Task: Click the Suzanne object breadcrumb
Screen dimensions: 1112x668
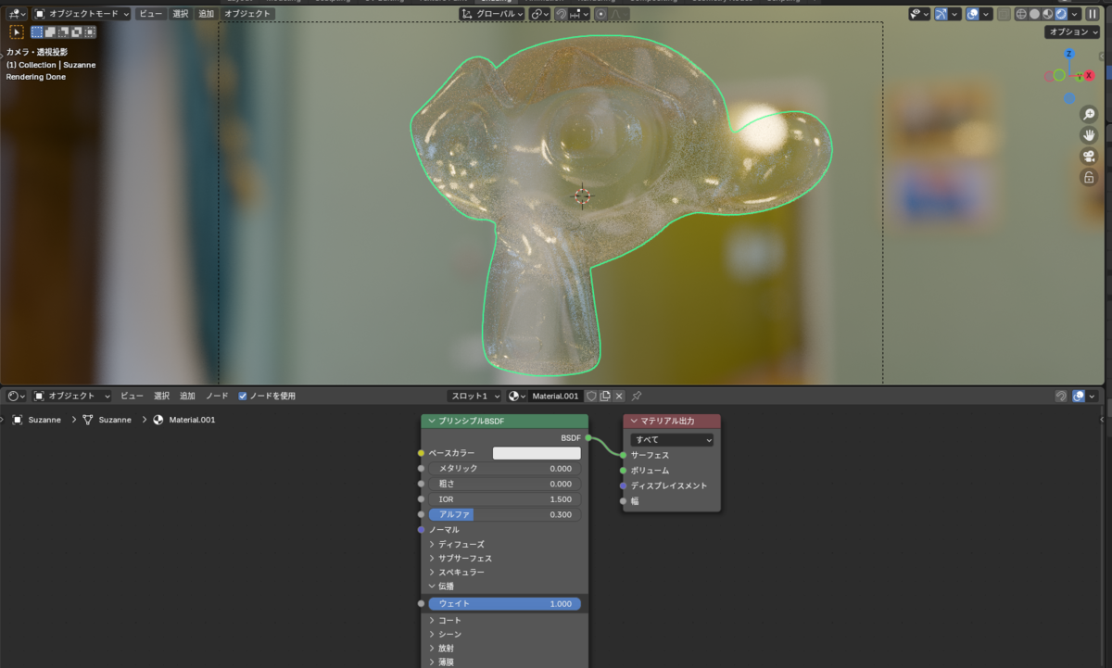Action: point(36,420)
